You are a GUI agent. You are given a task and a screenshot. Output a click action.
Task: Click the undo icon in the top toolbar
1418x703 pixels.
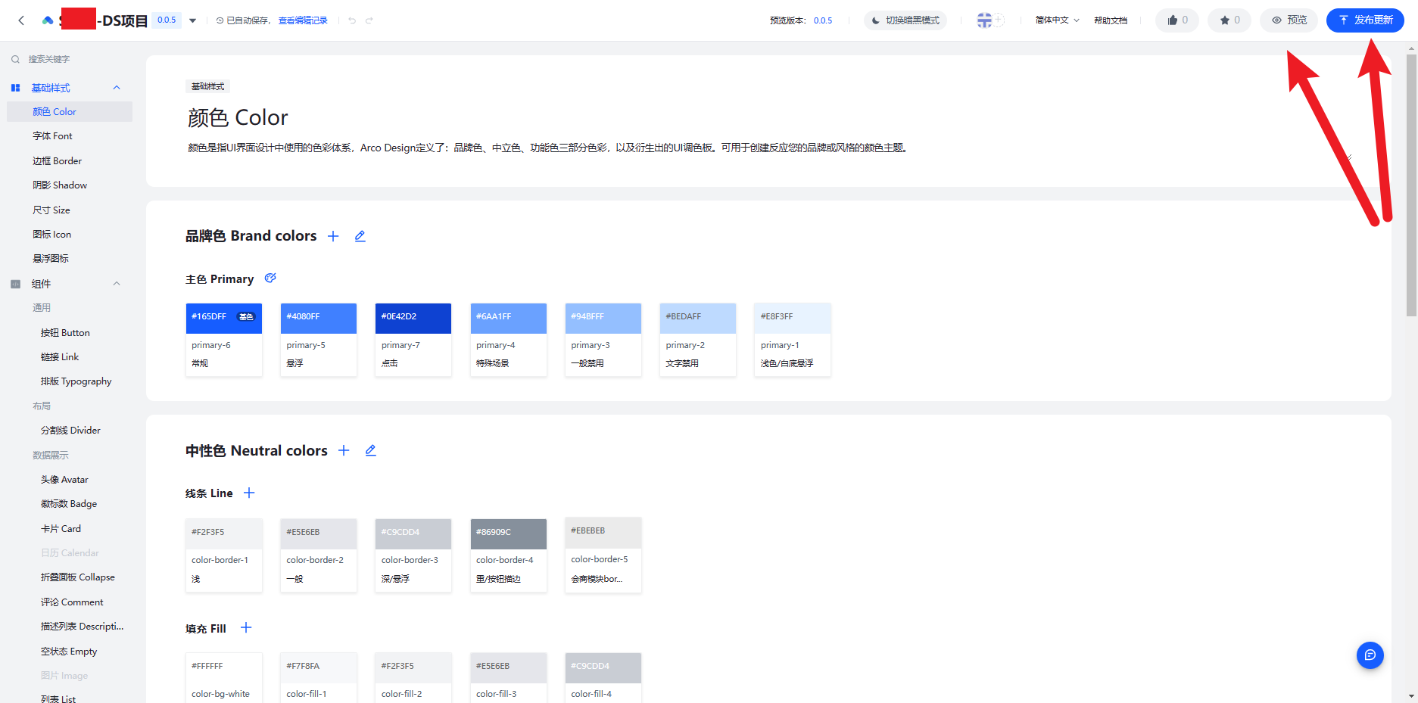(351, 20)
